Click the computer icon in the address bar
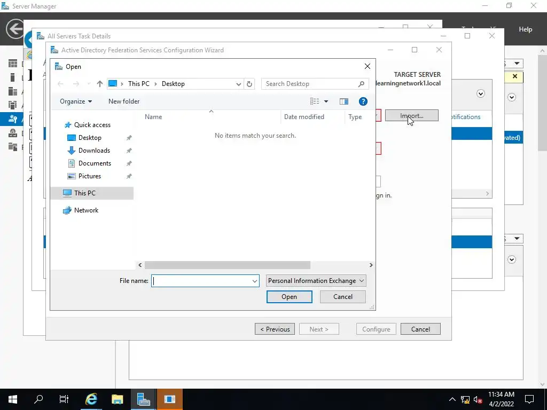This screenshot has width=547, height=410. point(113,84)
